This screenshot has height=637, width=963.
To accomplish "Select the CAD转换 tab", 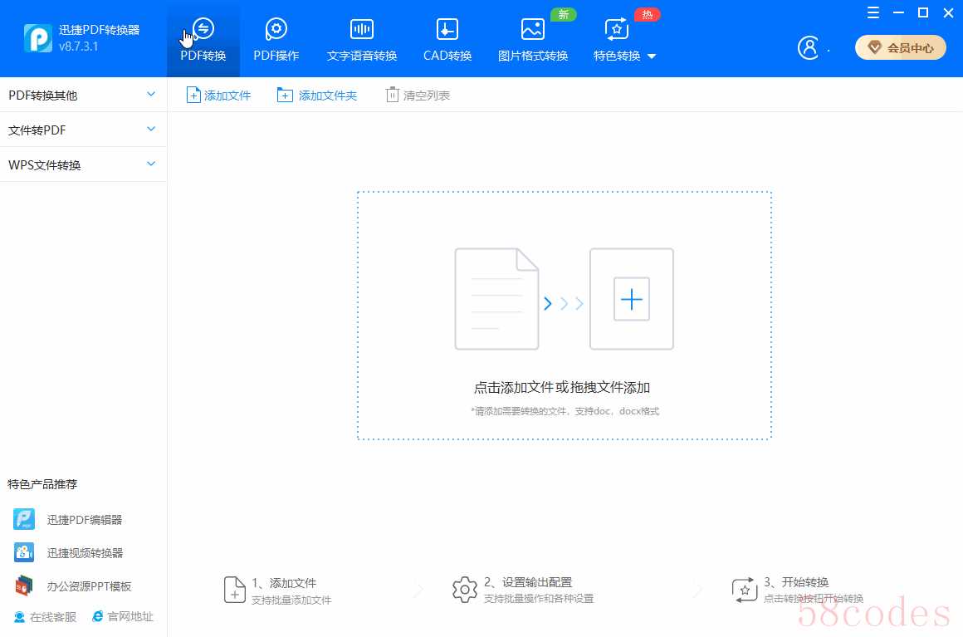I will point(447,39).
